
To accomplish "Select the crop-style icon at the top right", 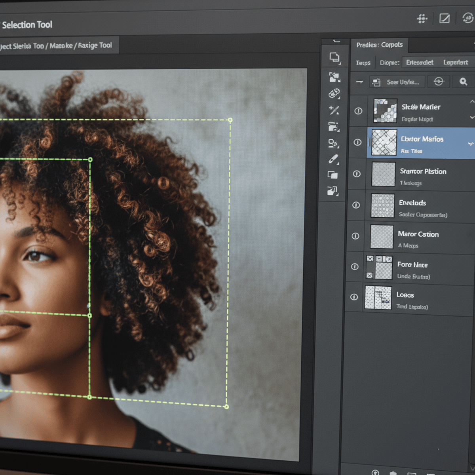I will pos(444,19).
